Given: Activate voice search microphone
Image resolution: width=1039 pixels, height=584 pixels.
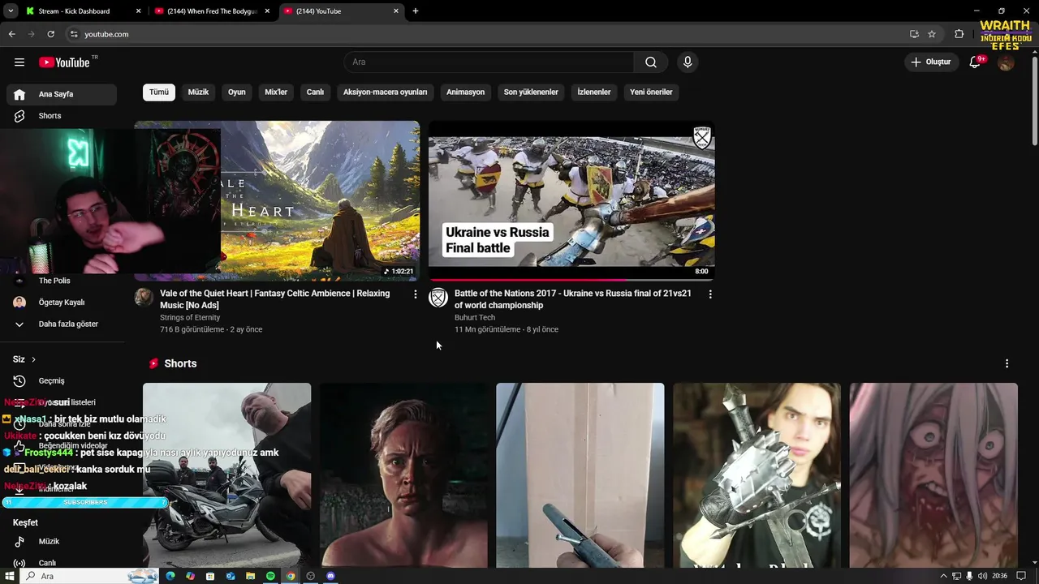Looking at the screenshot, I should pyautogui.click(x=688, y=62).
